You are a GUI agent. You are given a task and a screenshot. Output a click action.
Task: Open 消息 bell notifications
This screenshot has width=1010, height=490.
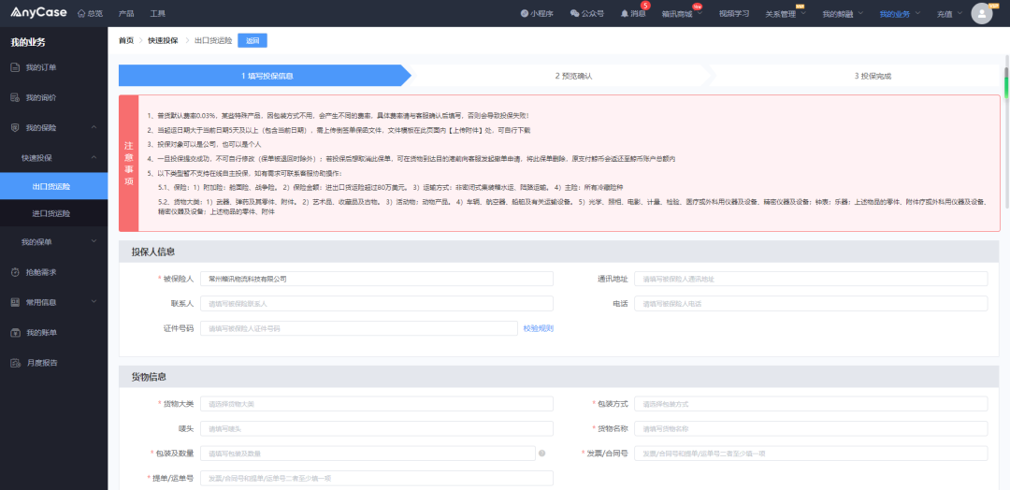pos(624,13)
